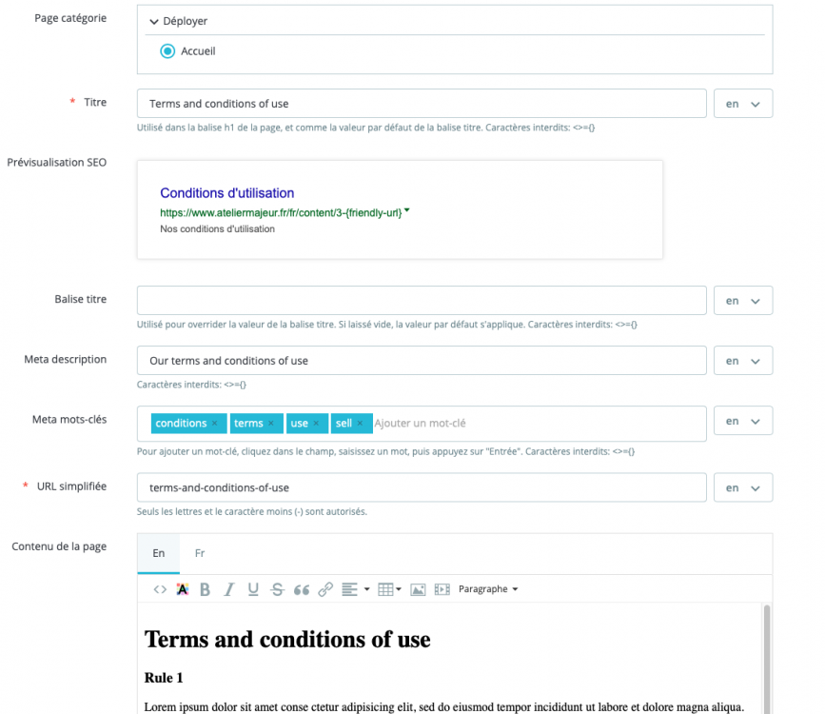Remove the 'conditions' keyword tag
825x714 pixels.
pos(215,424)
